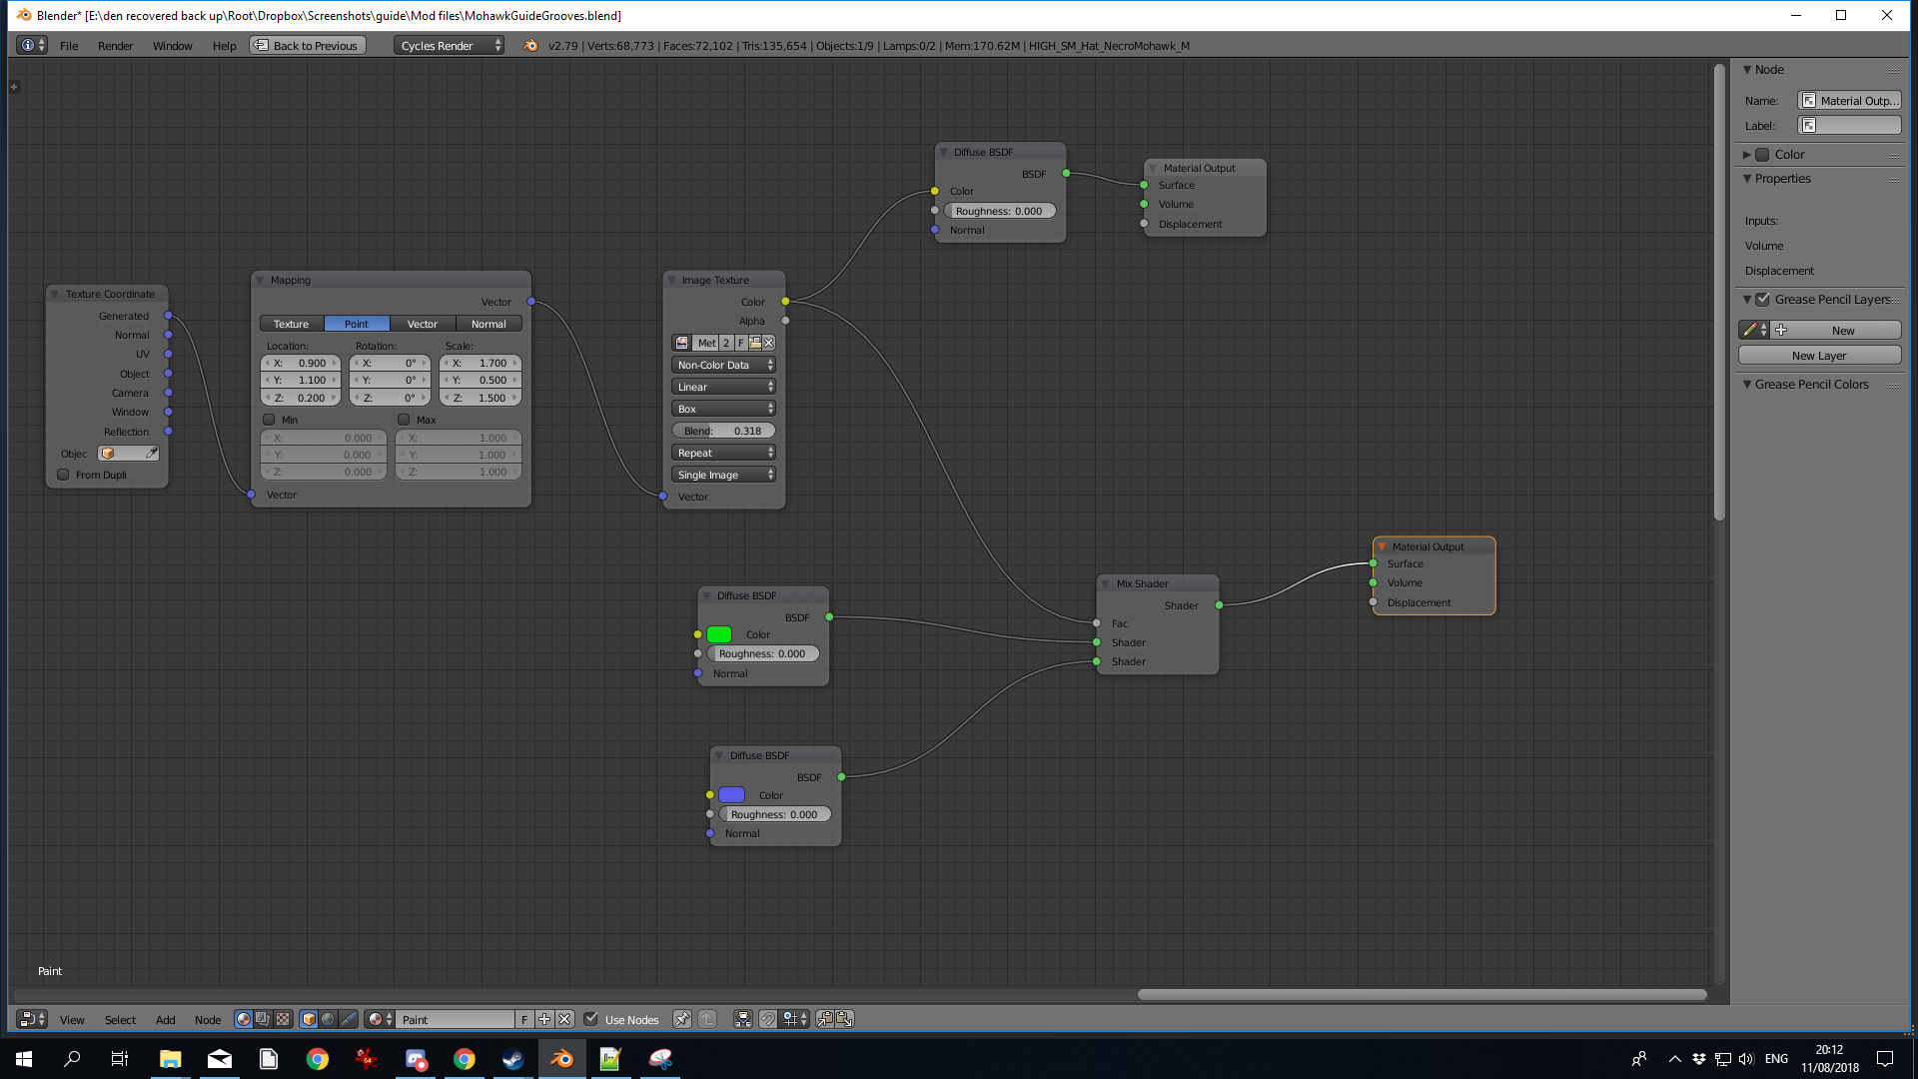Click the New Layer button

[x=1818, y=356]
